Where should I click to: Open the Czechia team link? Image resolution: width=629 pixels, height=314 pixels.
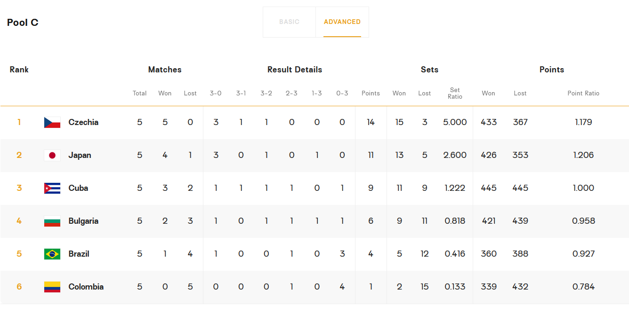pyautogui.click(x=83, y=122)
